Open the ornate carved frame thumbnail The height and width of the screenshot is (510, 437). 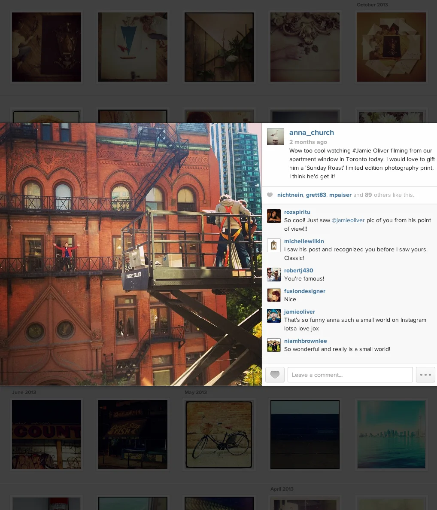tap(305, 47)
